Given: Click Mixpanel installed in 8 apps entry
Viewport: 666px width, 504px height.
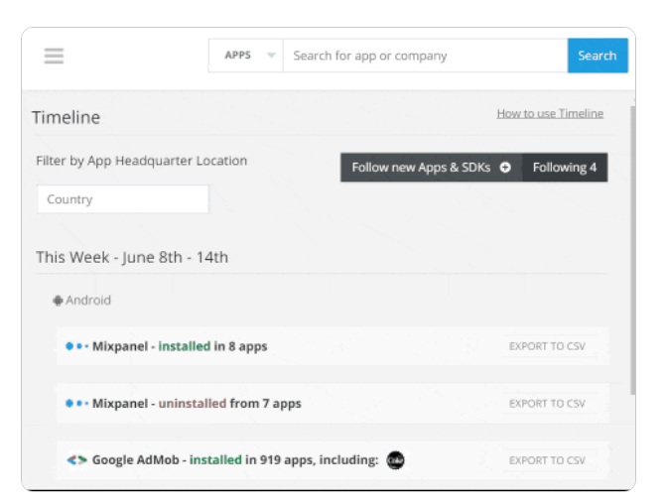Looking at the screenshot, I should [x=180, y=347].
